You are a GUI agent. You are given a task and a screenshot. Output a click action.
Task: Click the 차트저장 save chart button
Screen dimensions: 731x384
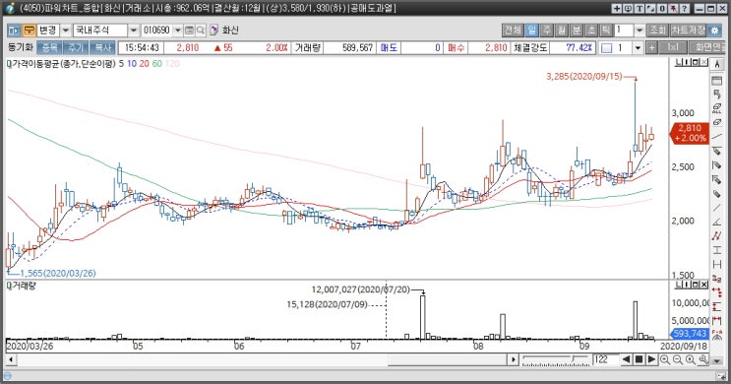[688, 31]
